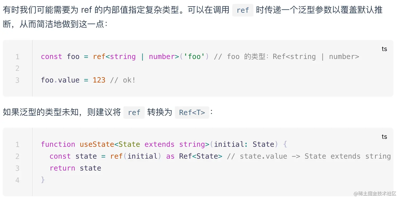Click the closing brace on line 4
Viewport: 402px width, 202px height.
[x=43, y=180]
